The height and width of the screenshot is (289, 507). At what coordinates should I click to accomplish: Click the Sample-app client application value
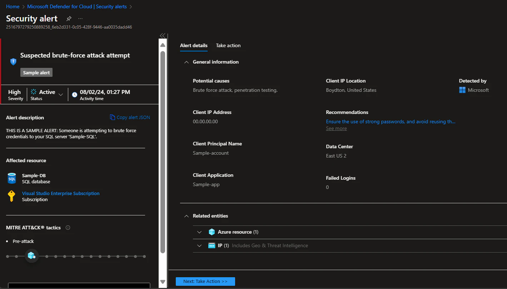click(x=206, y=184)
